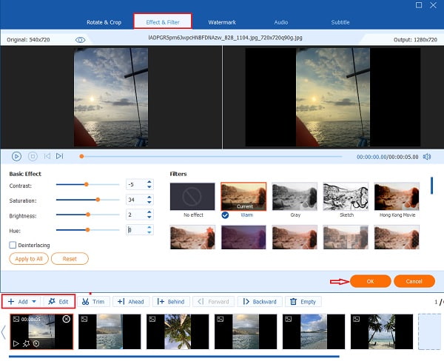Increase the Brightness value with up arrow

click(149, 212)
